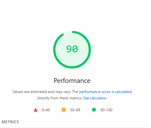Click the orange square legend icon

tap(64, 110)
